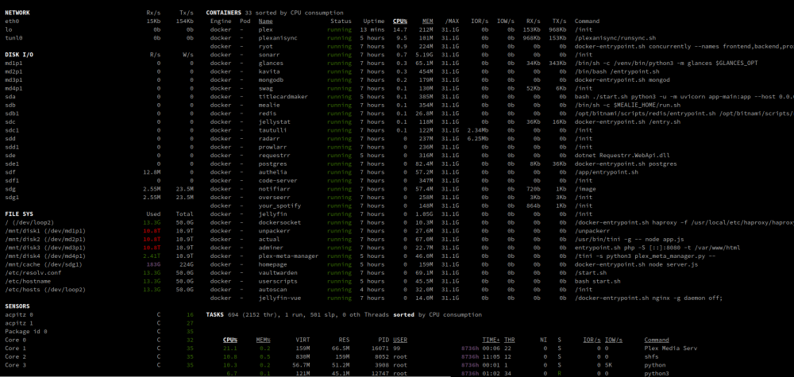
Task: Select the sdg1 disk entry
Action: [x=12, y=197]
